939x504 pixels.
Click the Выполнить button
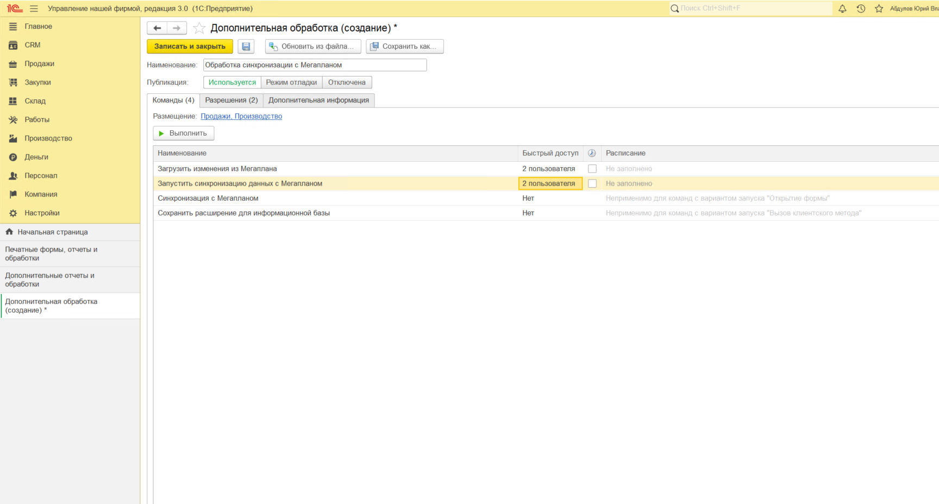point(184,133)
